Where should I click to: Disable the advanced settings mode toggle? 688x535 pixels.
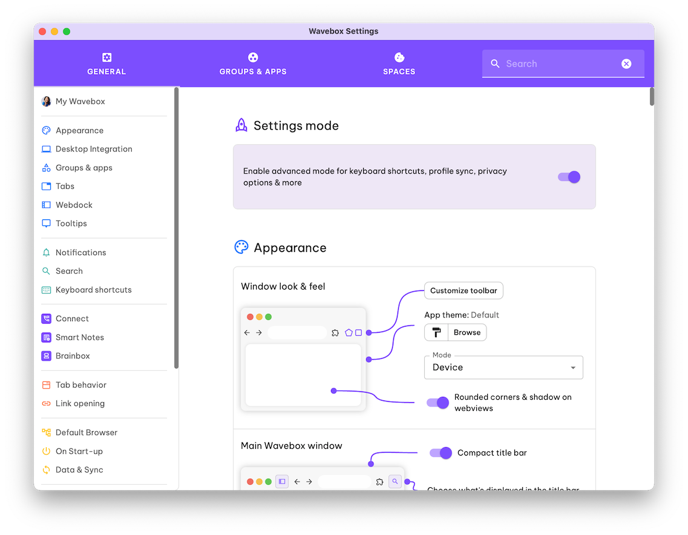(x=569, y=177)
